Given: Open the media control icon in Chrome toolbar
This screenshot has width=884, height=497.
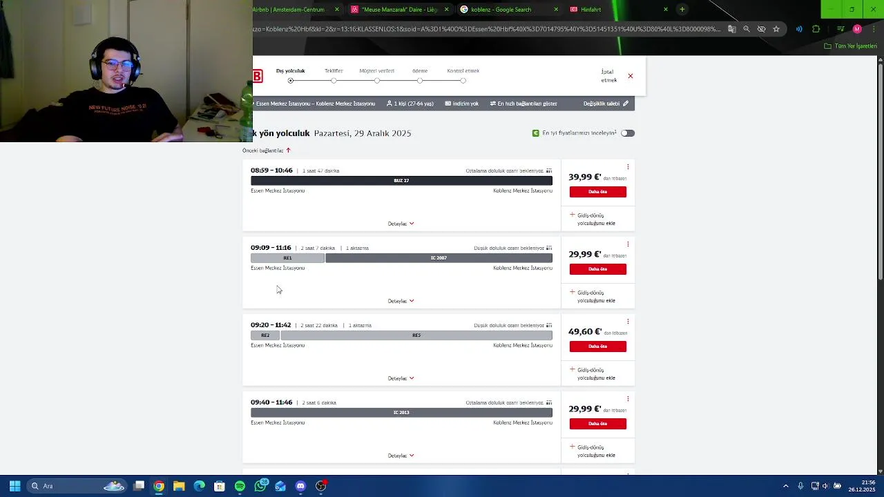Looking at the screenshot, I should (x=840, y=29).
